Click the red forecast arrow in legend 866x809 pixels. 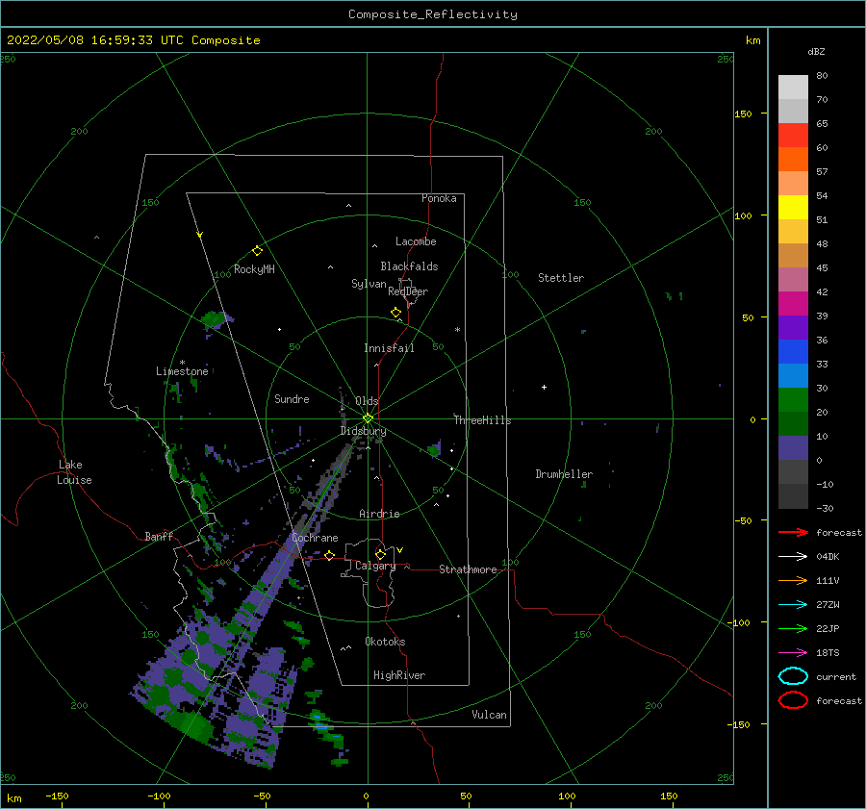tap(793, 532)
